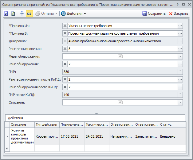The height and width of the screenshot is (160, 193).
Task: Expand the Меры обнаружения dropdown
Action: coord(180,56)
